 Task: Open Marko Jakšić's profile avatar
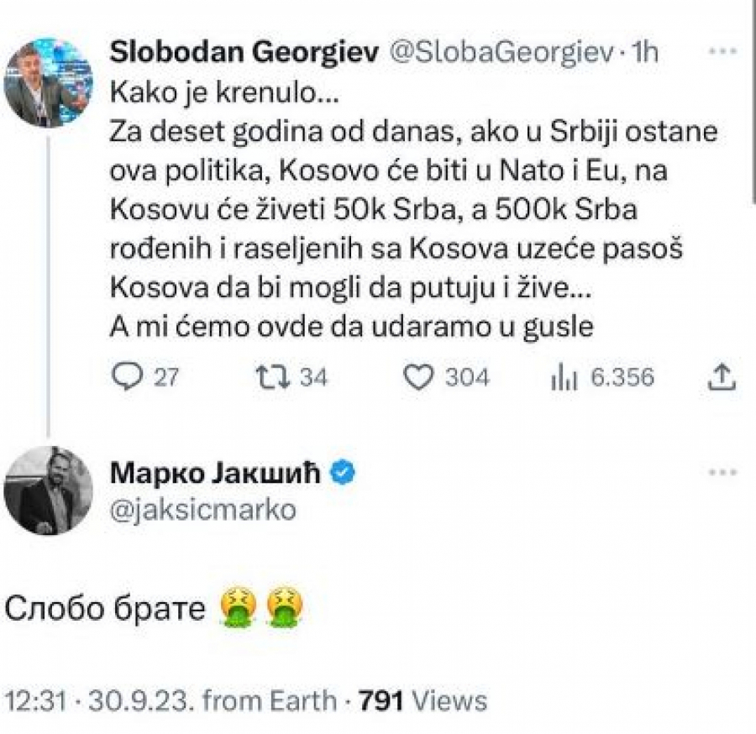point(46,491)
